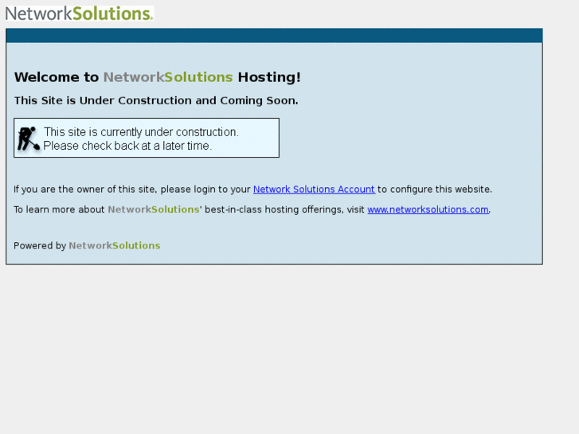Click the 'Welcome to NetworkSolutions Hosting!' heading

158,77
